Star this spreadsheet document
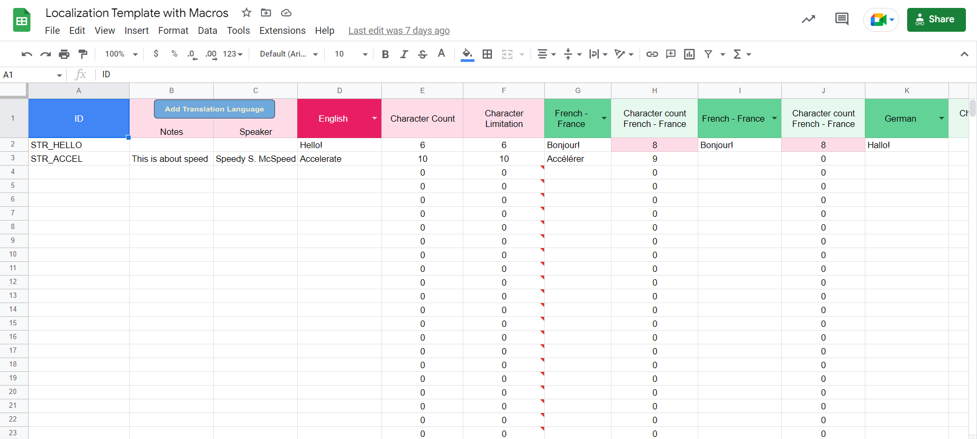The height and width of the screenshot is (439, 977). (x=246, y=13)
